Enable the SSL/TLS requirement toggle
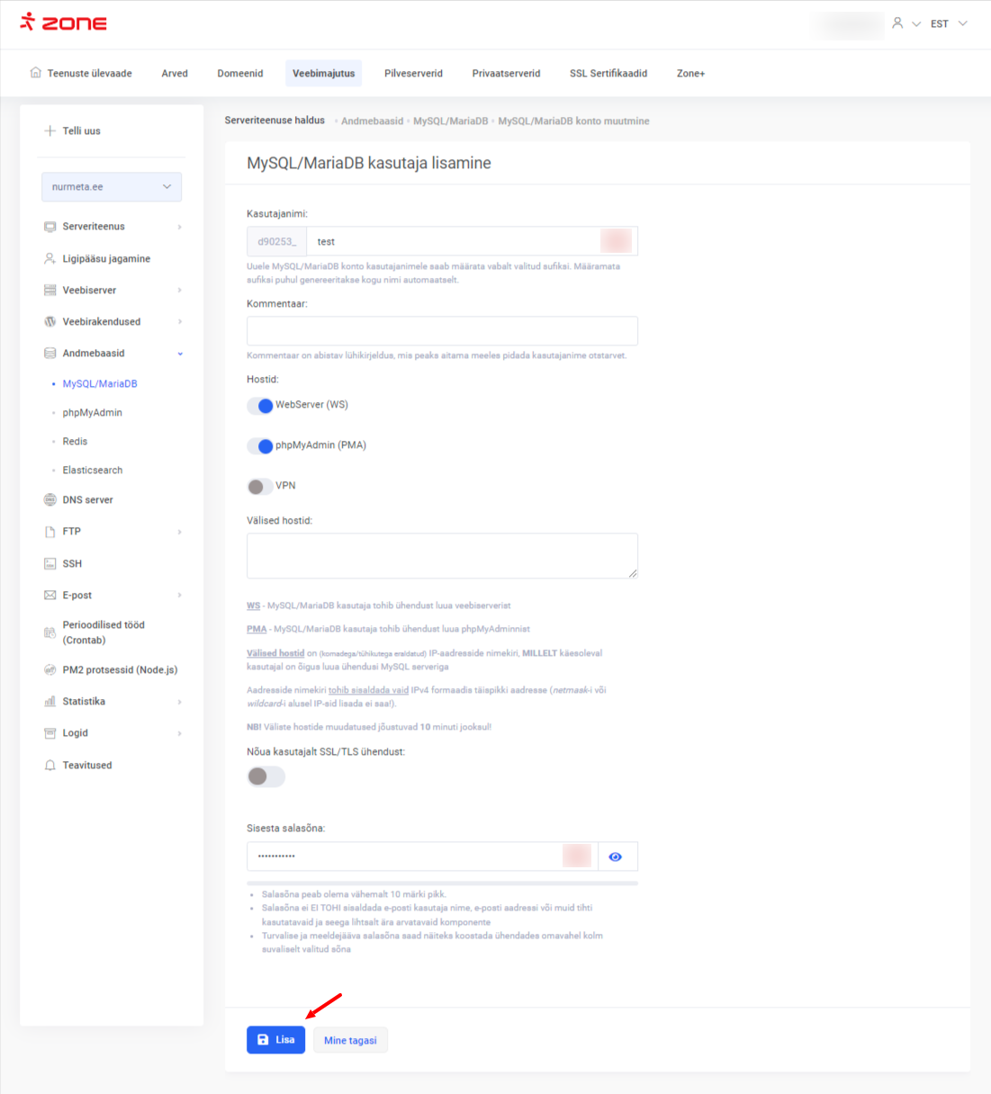 [x=266, y=776]
